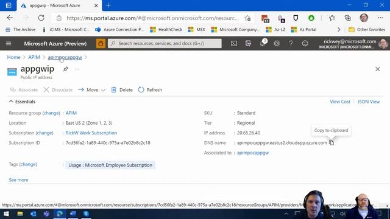Open the browser Favorites list icon
The image size is (390, 219).
click(331, 18)
